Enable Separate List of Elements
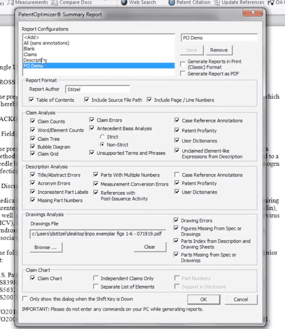 (96, 286)
